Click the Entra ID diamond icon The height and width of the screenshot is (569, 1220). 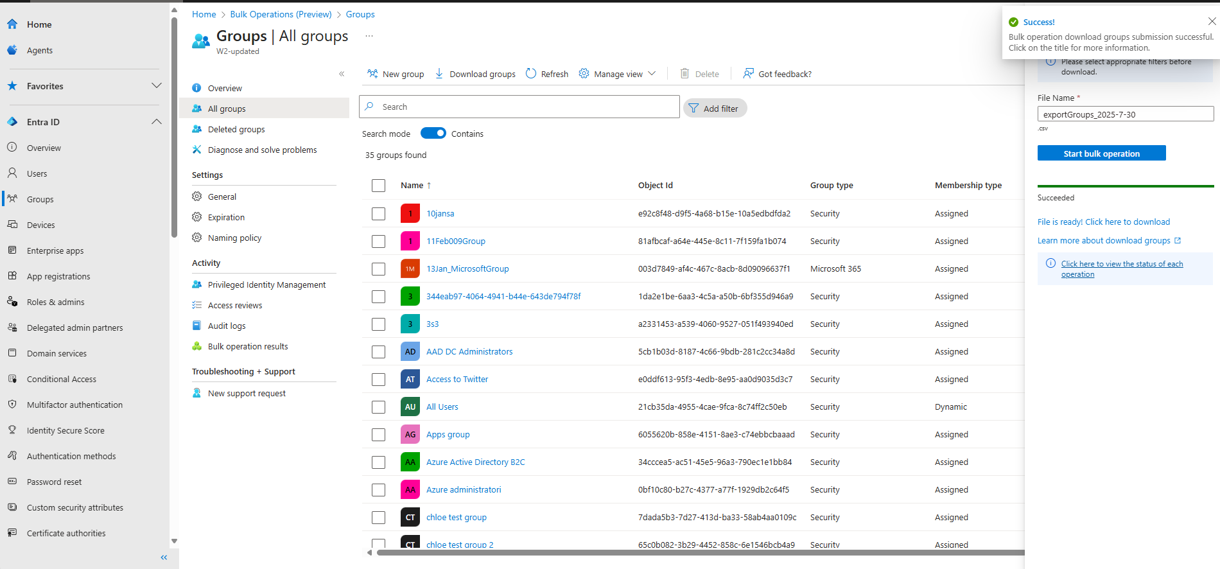click(x=12, y=122)
